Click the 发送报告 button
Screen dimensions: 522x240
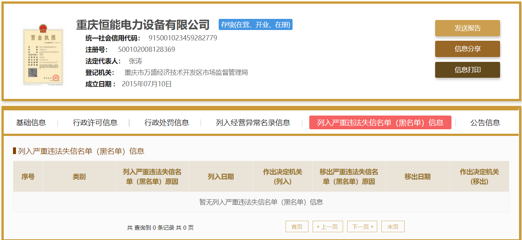click(467, 28)
